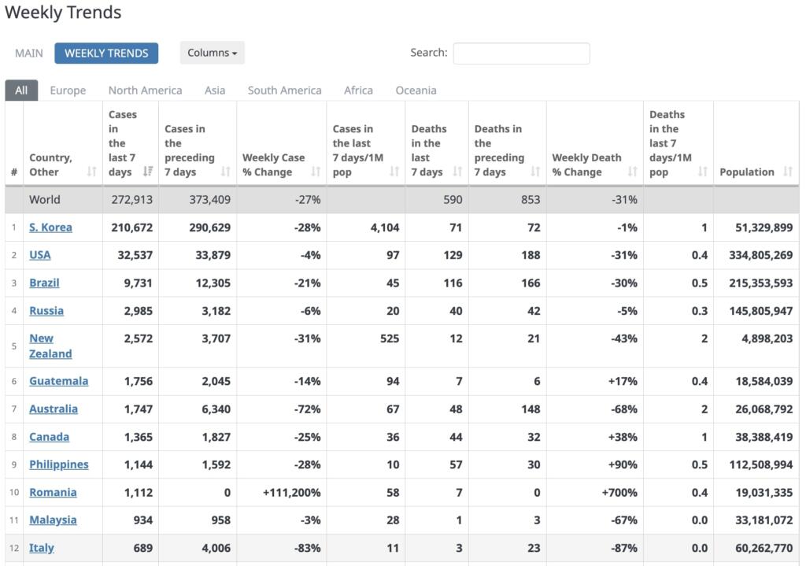Open the S. Korea country link
This screenshot has width=806, height=566.
click(x=50, y=228)
